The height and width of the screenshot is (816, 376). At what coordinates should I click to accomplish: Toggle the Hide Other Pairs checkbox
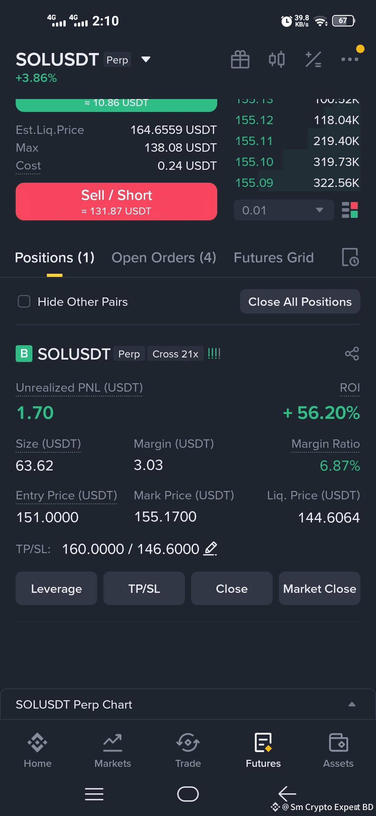click(24, 301)
